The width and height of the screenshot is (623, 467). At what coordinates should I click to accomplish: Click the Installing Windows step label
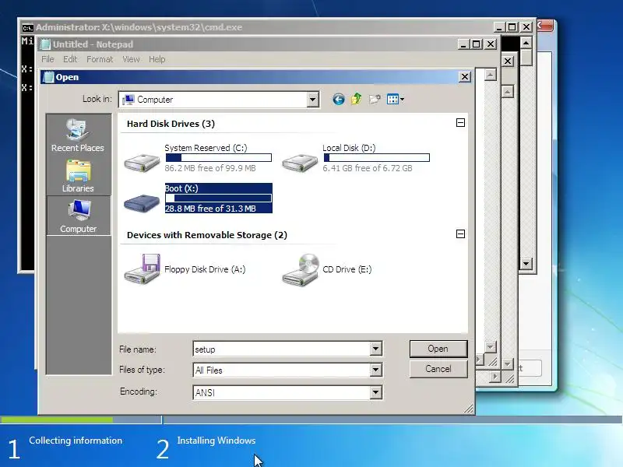click(x=216, y=441)
